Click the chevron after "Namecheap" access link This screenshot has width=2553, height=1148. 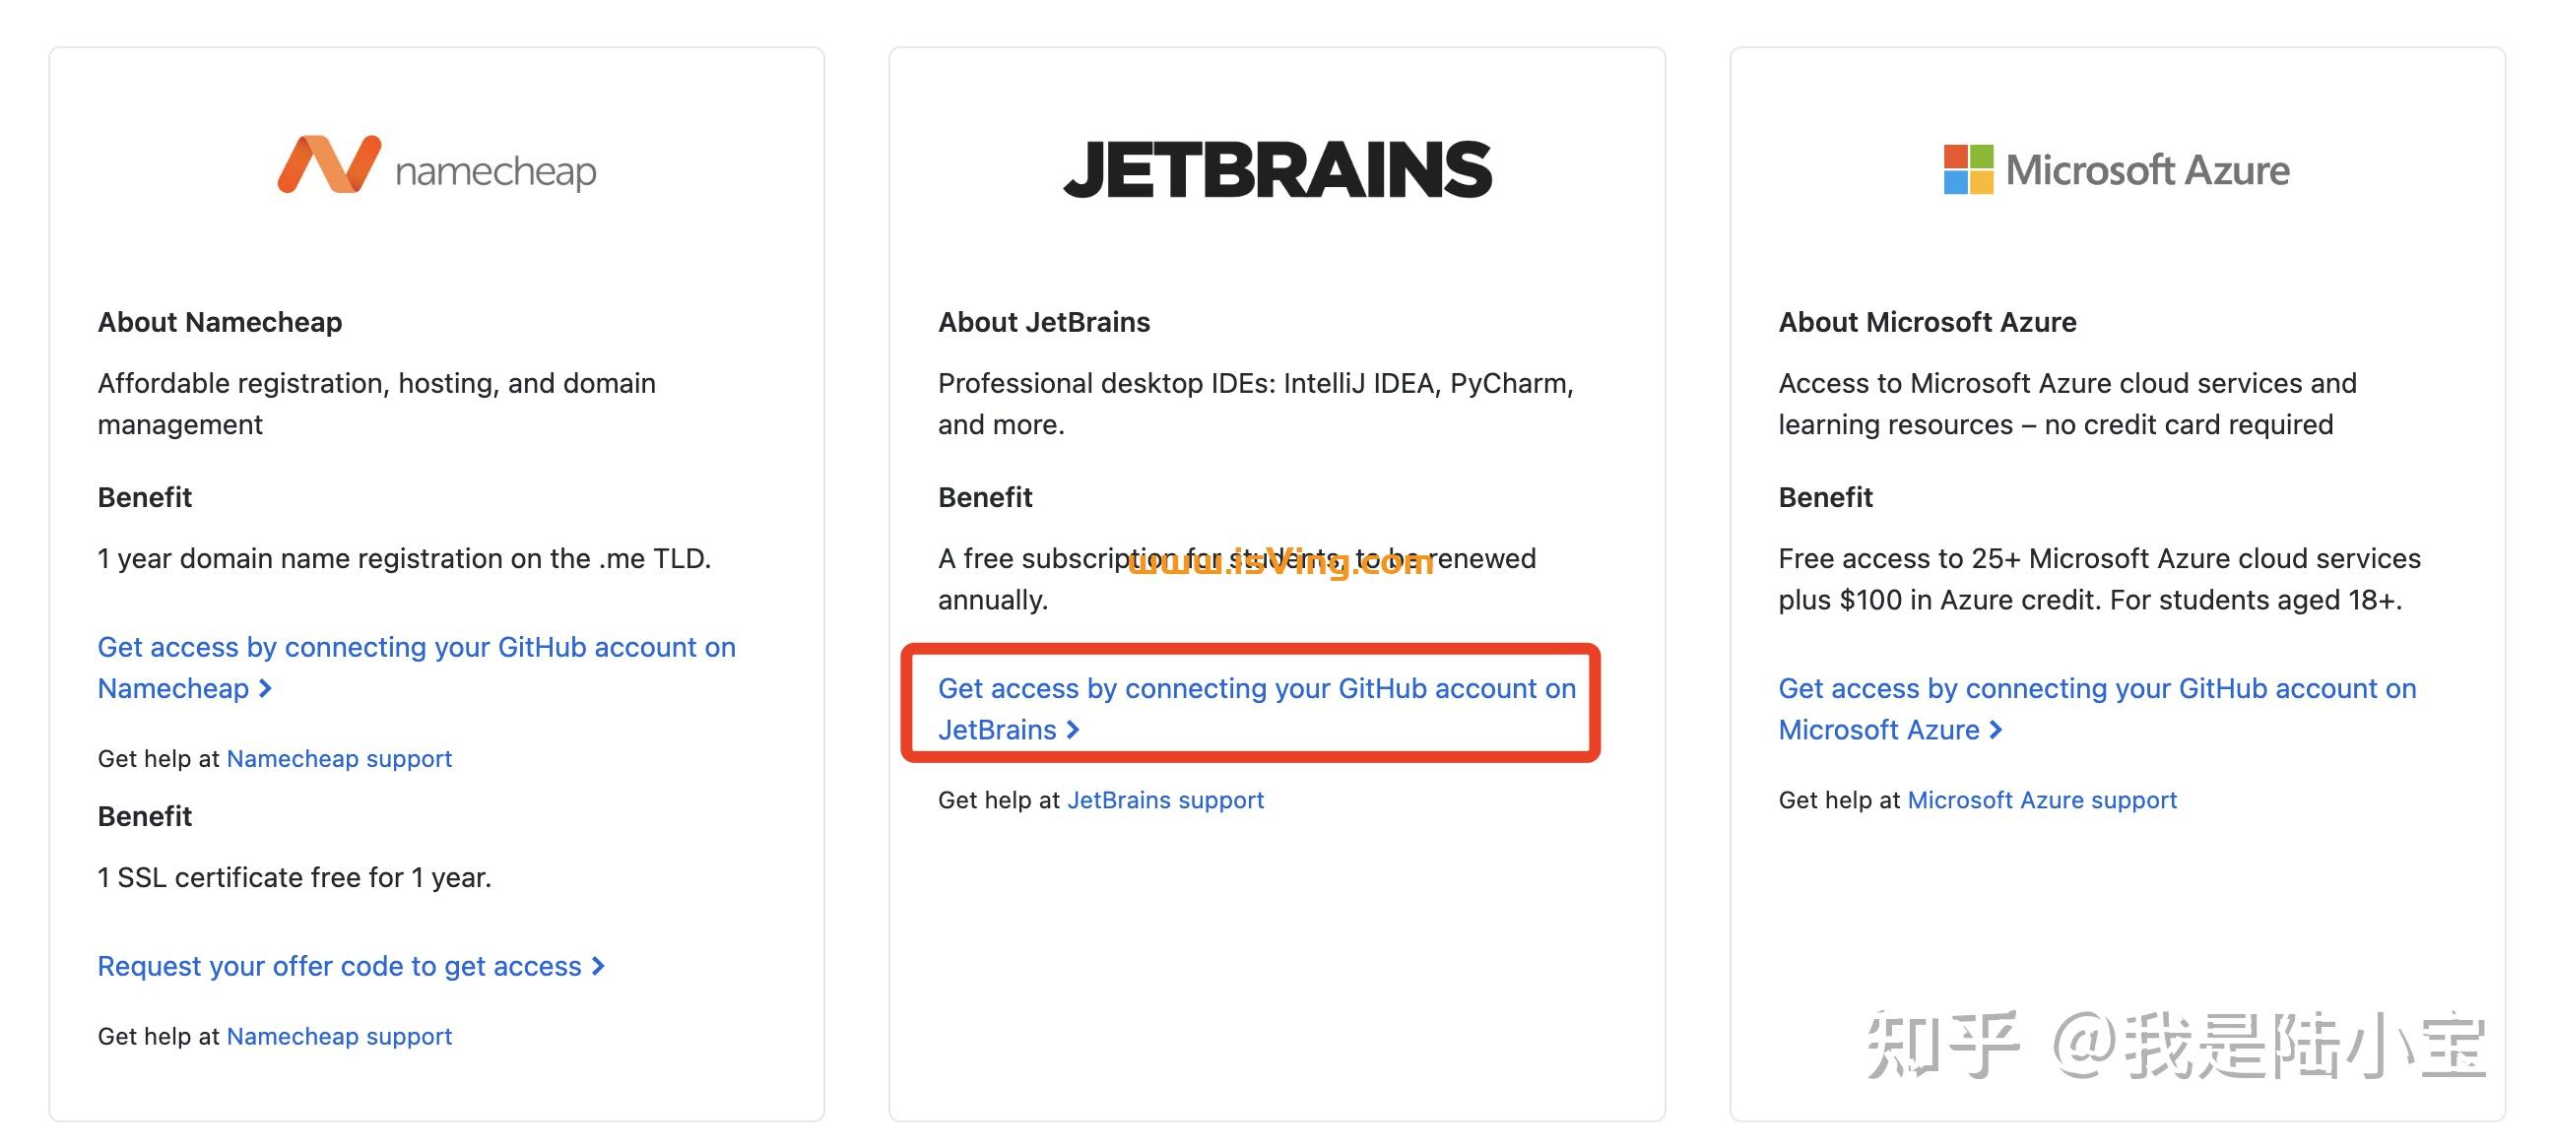coord(266,688)
